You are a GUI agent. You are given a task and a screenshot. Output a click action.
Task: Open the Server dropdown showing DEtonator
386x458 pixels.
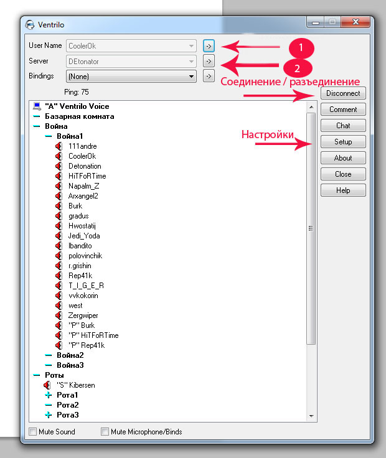(131, 62)
